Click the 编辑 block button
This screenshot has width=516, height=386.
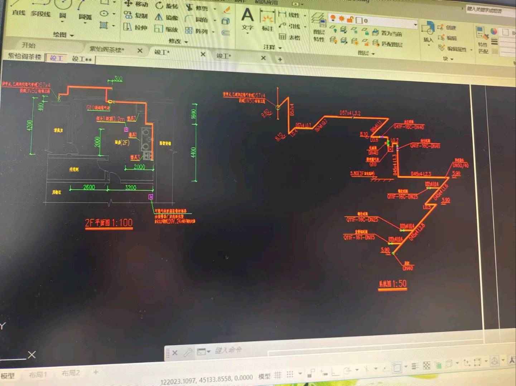[x=447, y=38]
